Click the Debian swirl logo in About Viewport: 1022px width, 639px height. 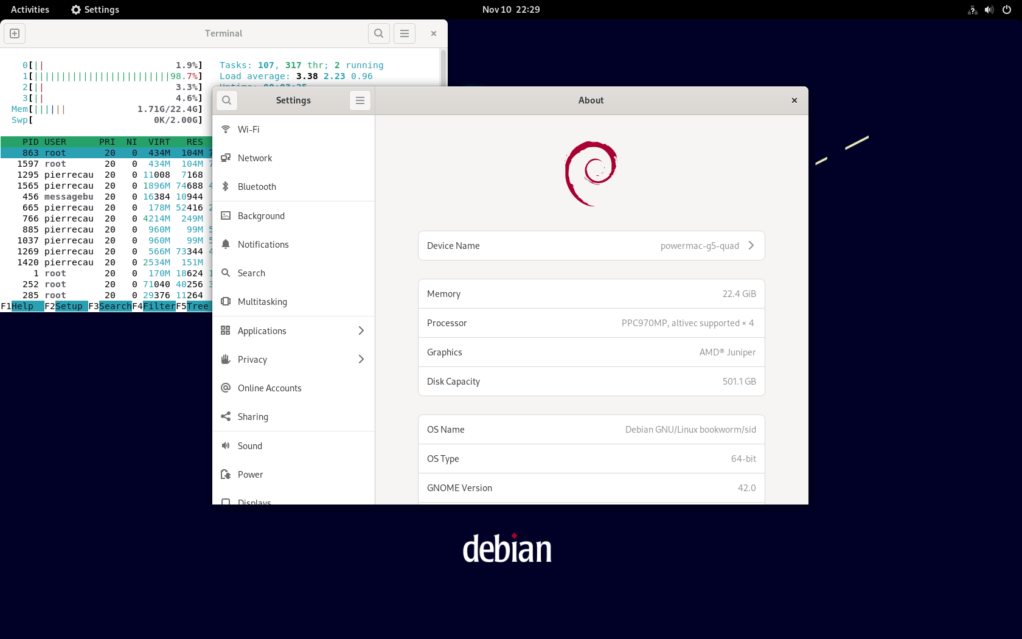[x=591, y=173]
